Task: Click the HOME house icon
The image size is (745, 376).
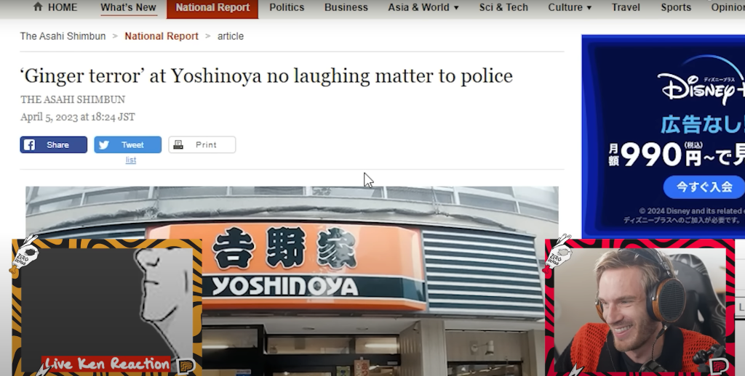Action: tap(38, 7)
